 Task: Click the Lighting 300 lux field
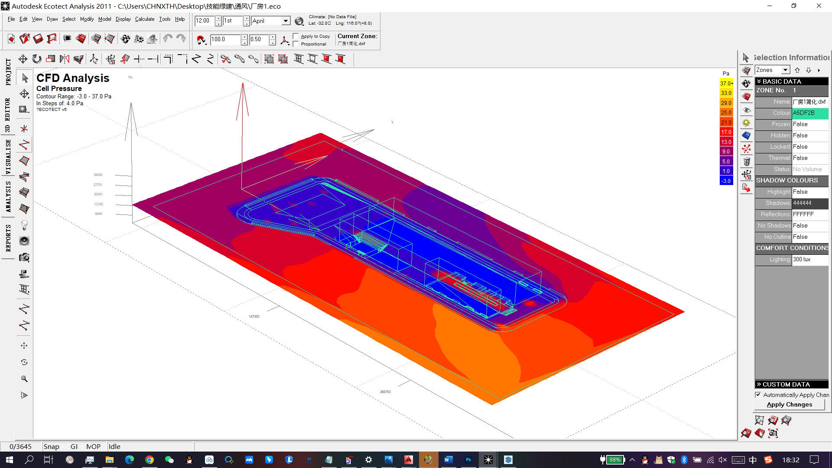[x=809, y=259]
